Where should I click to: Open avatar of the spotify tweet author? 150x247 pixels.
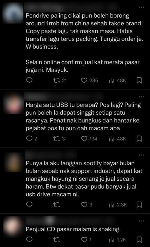(x=13, y=162)
